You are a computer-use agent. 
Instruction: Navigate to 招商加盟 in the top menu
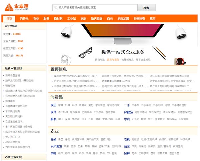coord(123,19)
